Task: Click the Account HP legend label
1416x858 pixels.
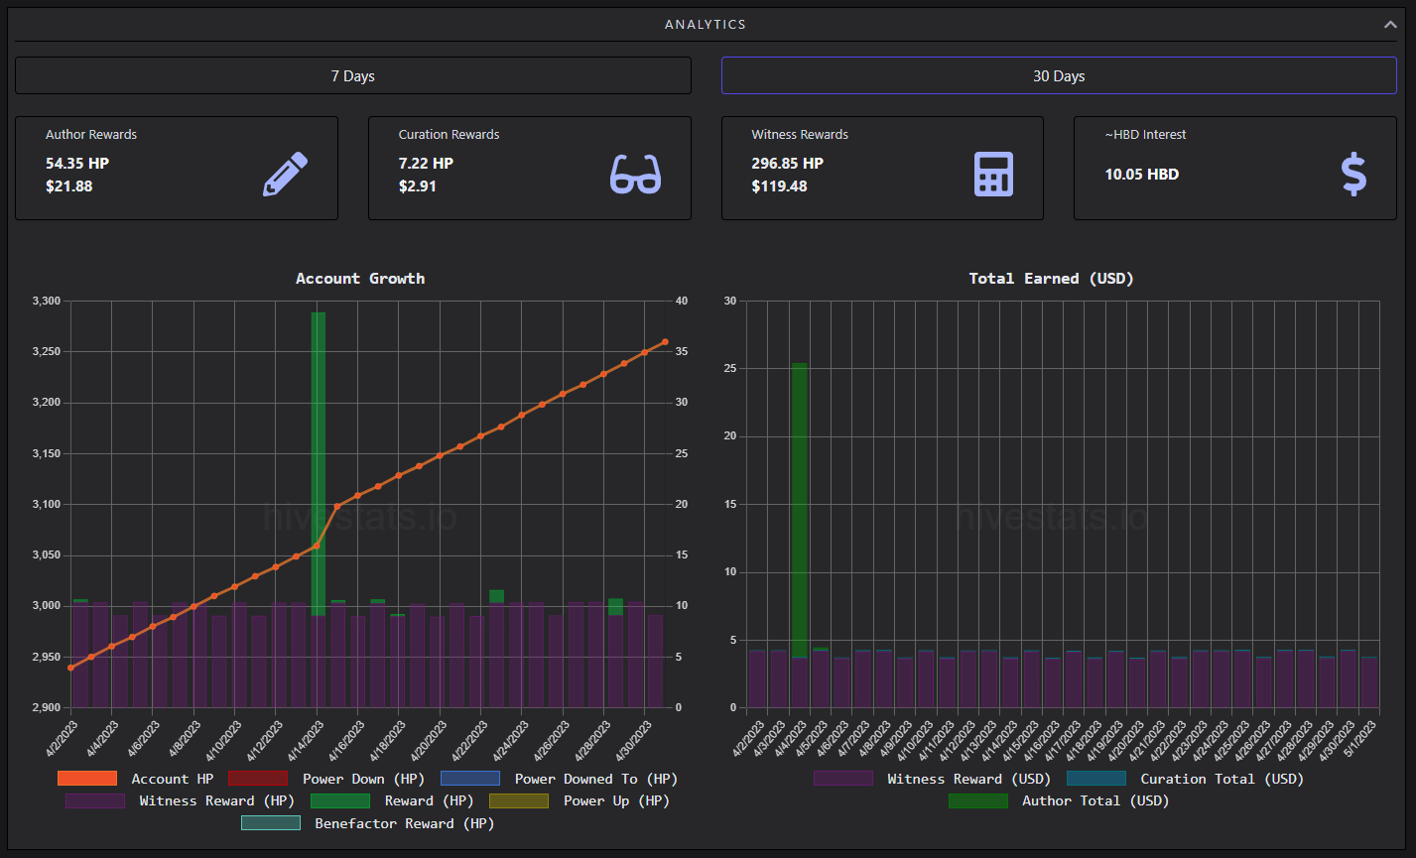Action: pos(173,779)
